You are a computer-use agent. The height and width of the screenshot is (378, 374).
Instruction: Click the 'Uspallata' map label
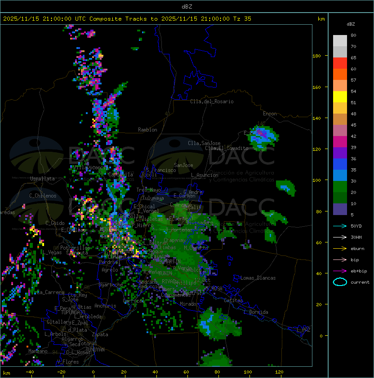[42, 179]
